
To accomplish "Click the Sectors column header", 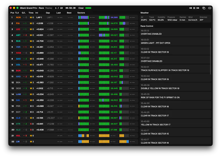I will (x=81, y=13).
